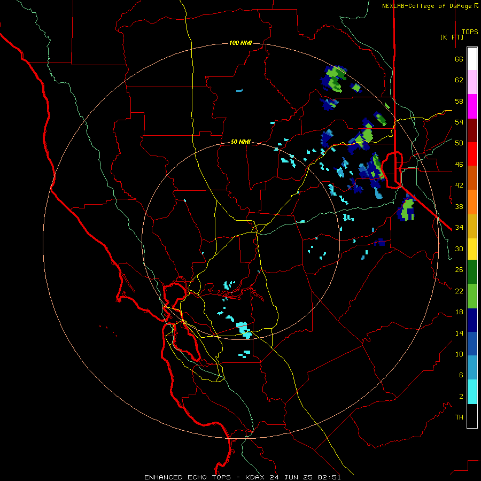
Task: Select the "42" legend value
Action: [459, 185]
